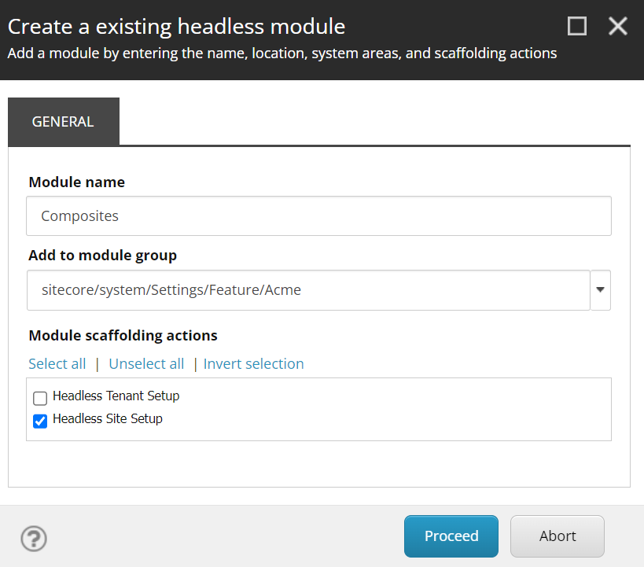This screenshot has width=644, height=567.
Task: Expand the module group dropdown arrow
Action: tap(601, 290)
